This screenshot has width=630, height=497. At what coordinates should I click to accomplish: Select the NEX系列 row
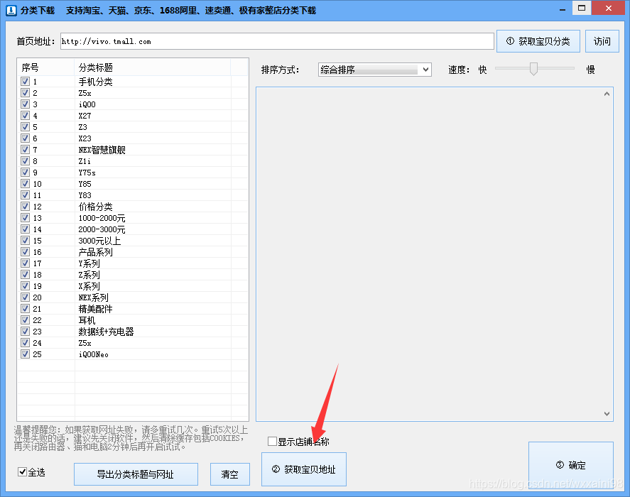(133, 297)
